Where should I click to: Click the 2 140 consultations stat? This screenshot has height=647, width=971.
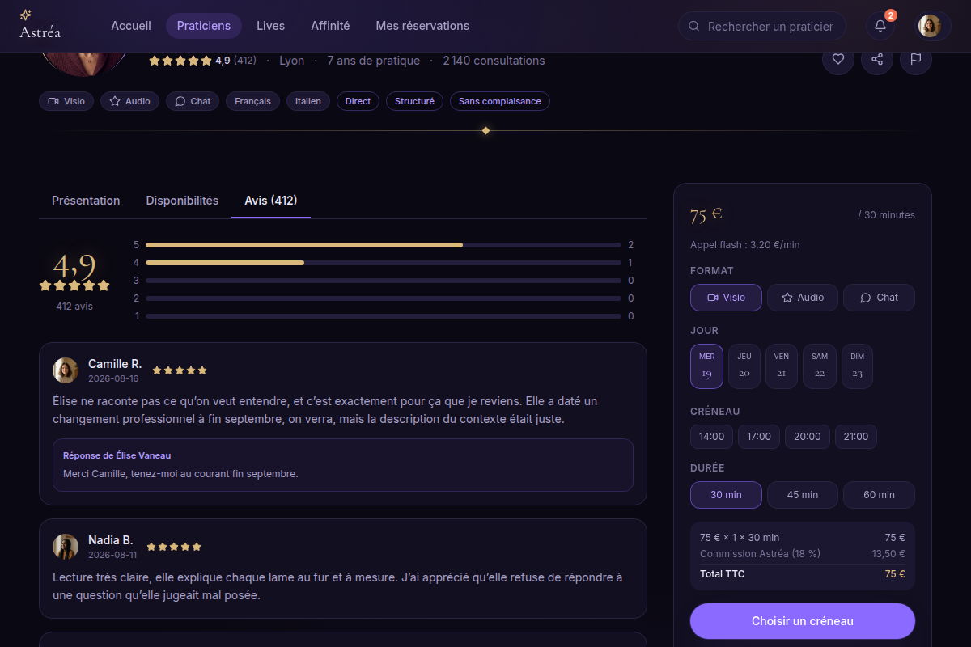pos(494,61)
